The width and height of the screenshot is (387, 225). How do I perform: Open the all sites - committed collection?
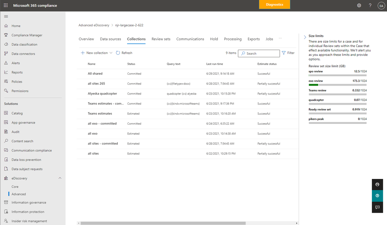coord(103,143)
